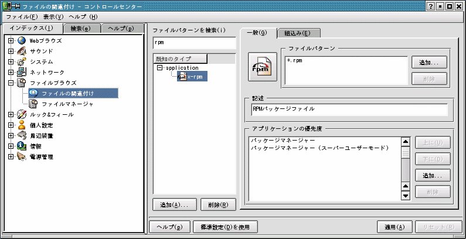Screen dimensions: 466x239
Task: Click the 追加(A)... button below type list
Action: point(175,204)
